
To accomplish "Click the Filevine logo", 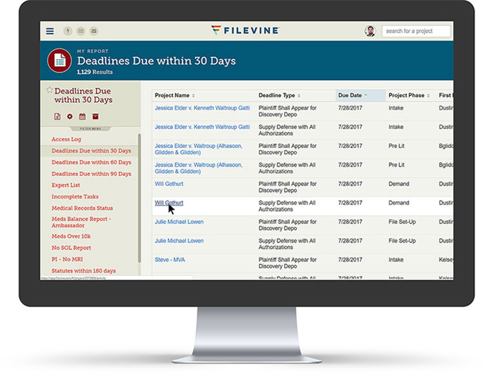I will [245, 30].
